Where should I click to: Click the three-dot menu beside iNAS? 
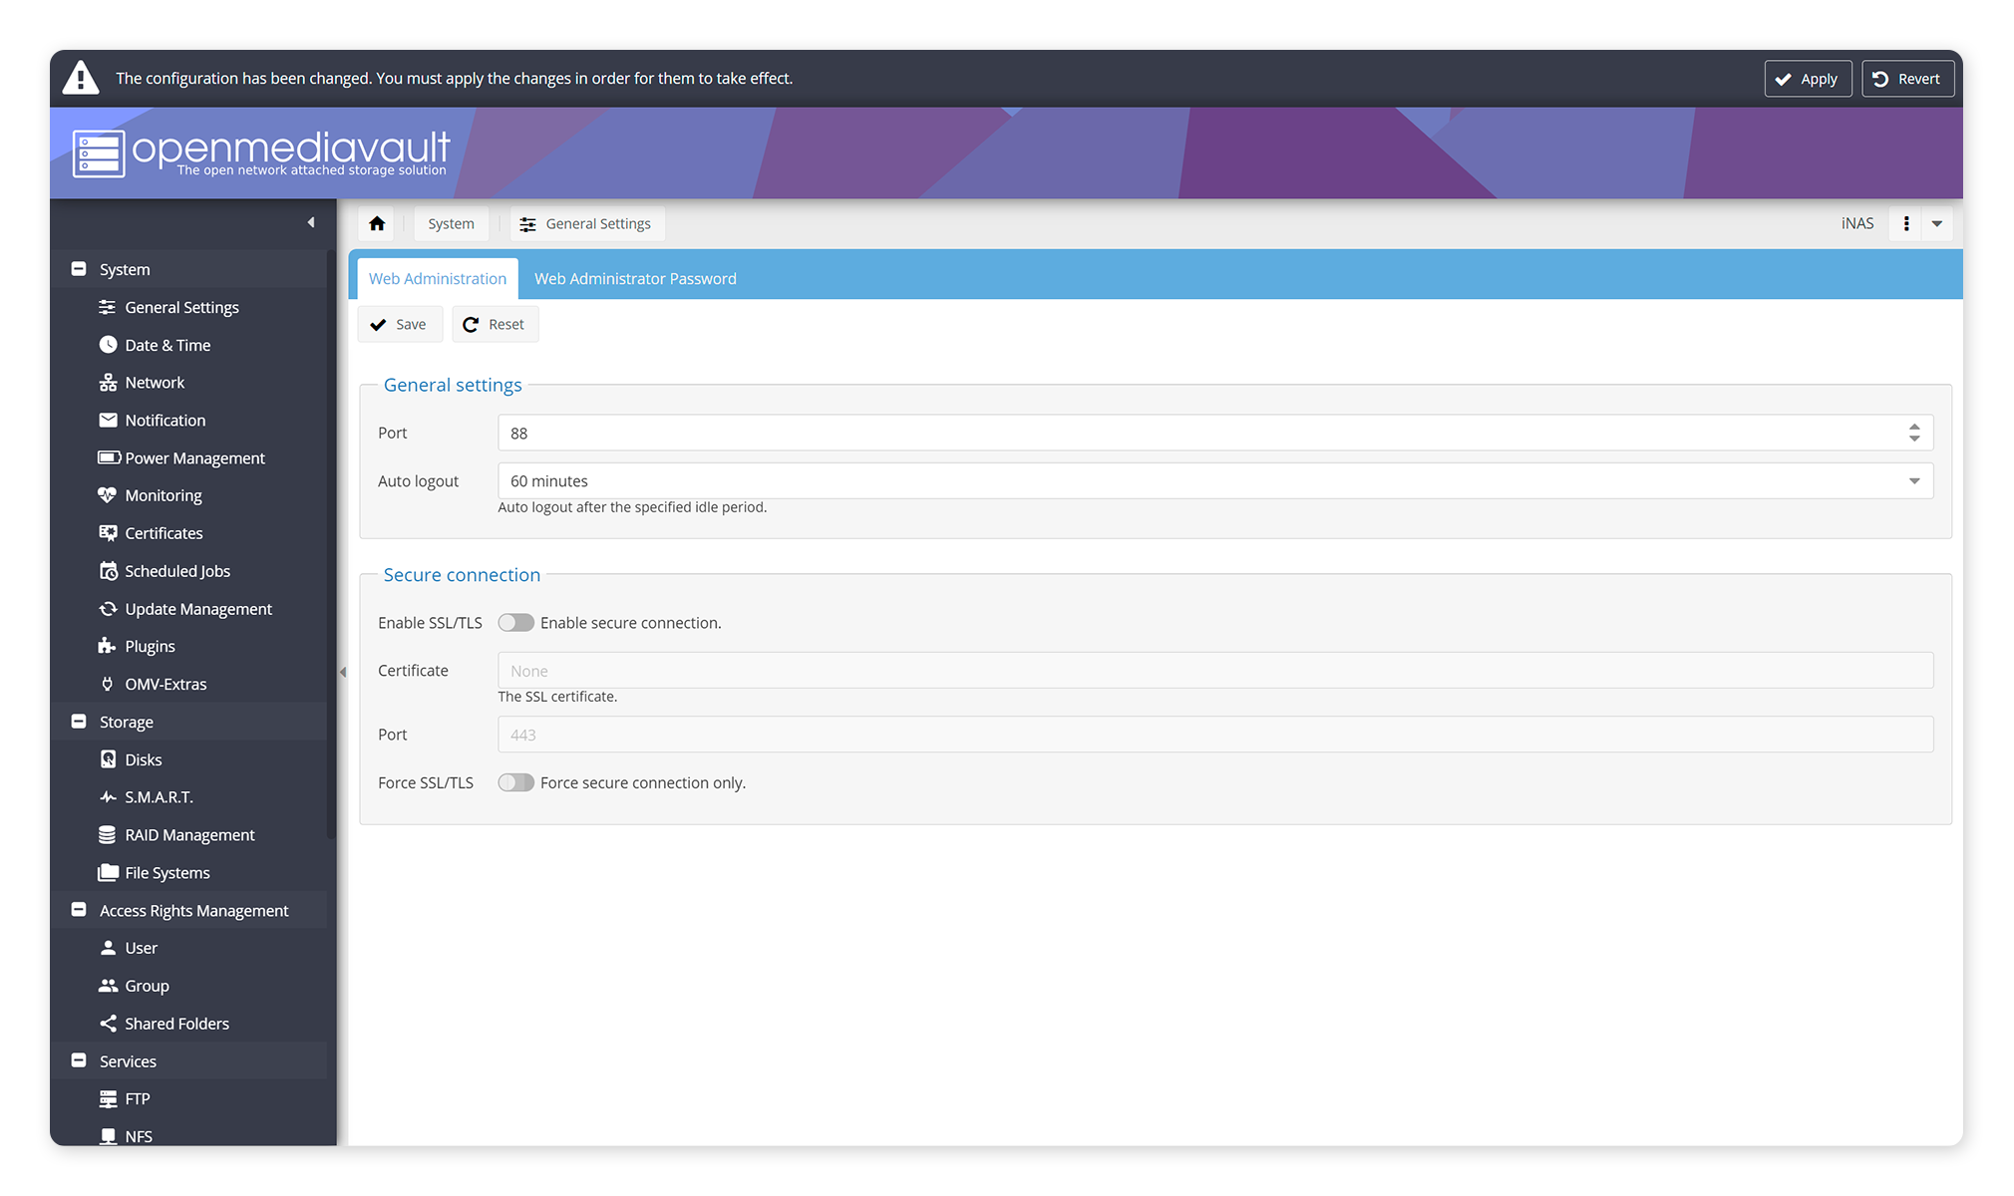[x=1906, y=224]
